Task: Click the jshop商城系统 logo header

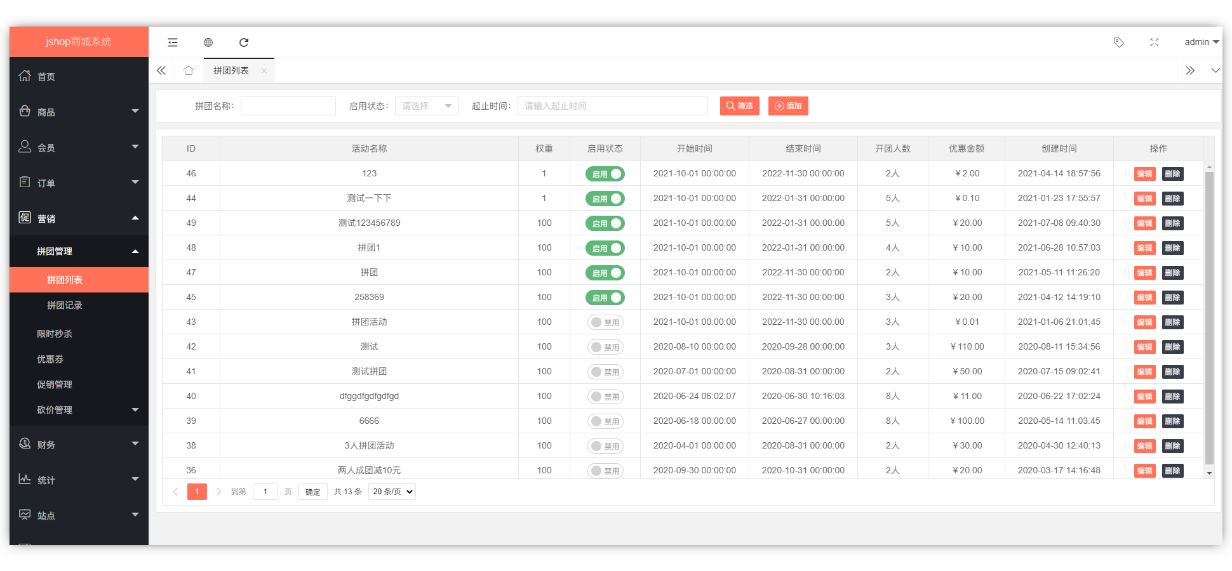Action: tap(79, 42)
